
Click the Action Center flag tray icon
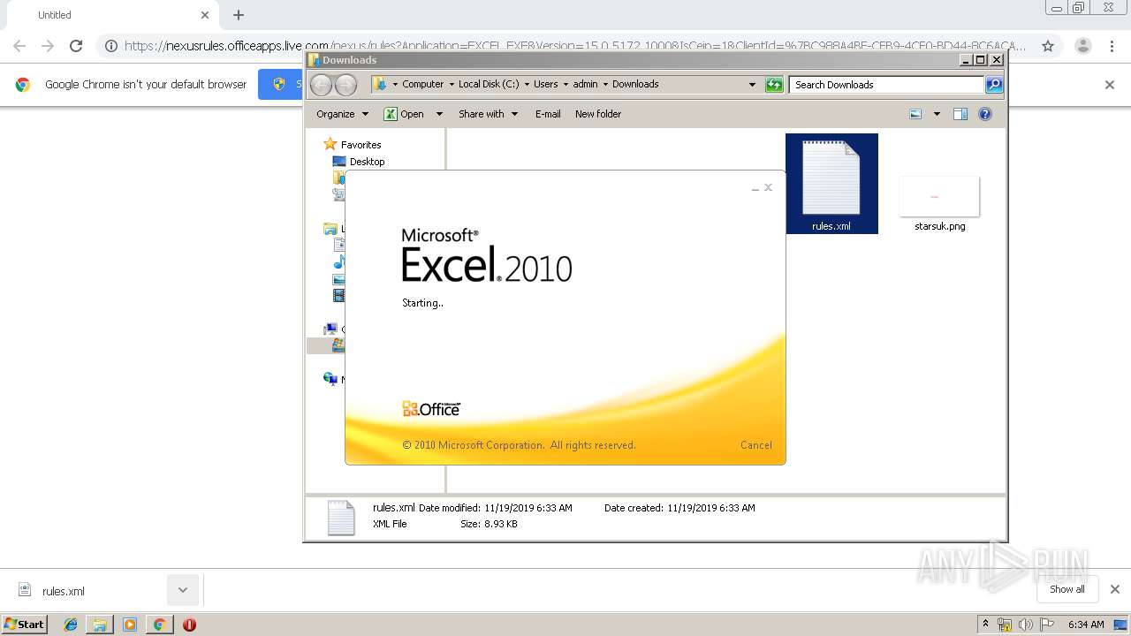1047,625
